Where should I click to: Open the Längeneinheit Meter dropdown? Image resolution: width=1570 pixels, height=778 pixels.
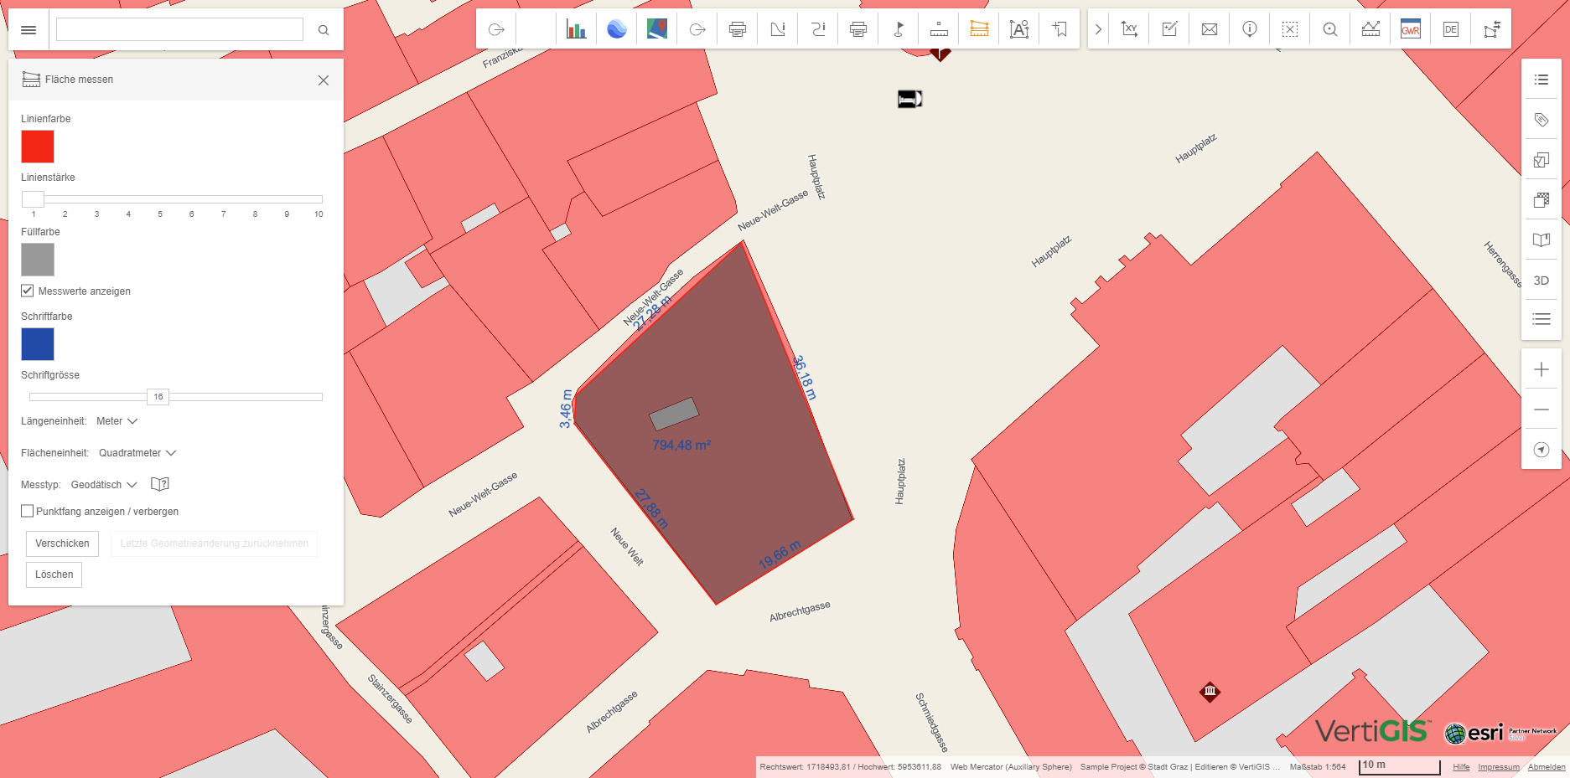tap(117, 421)
